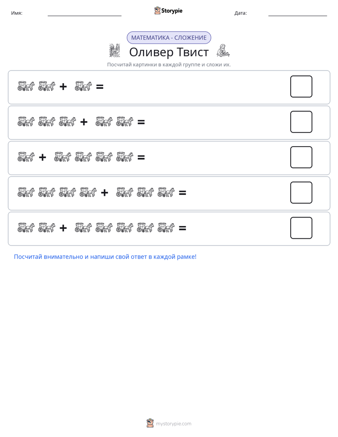Click the single carriage before plus in third row
This screenshot has width=338, height=437.
pos(26,157)
